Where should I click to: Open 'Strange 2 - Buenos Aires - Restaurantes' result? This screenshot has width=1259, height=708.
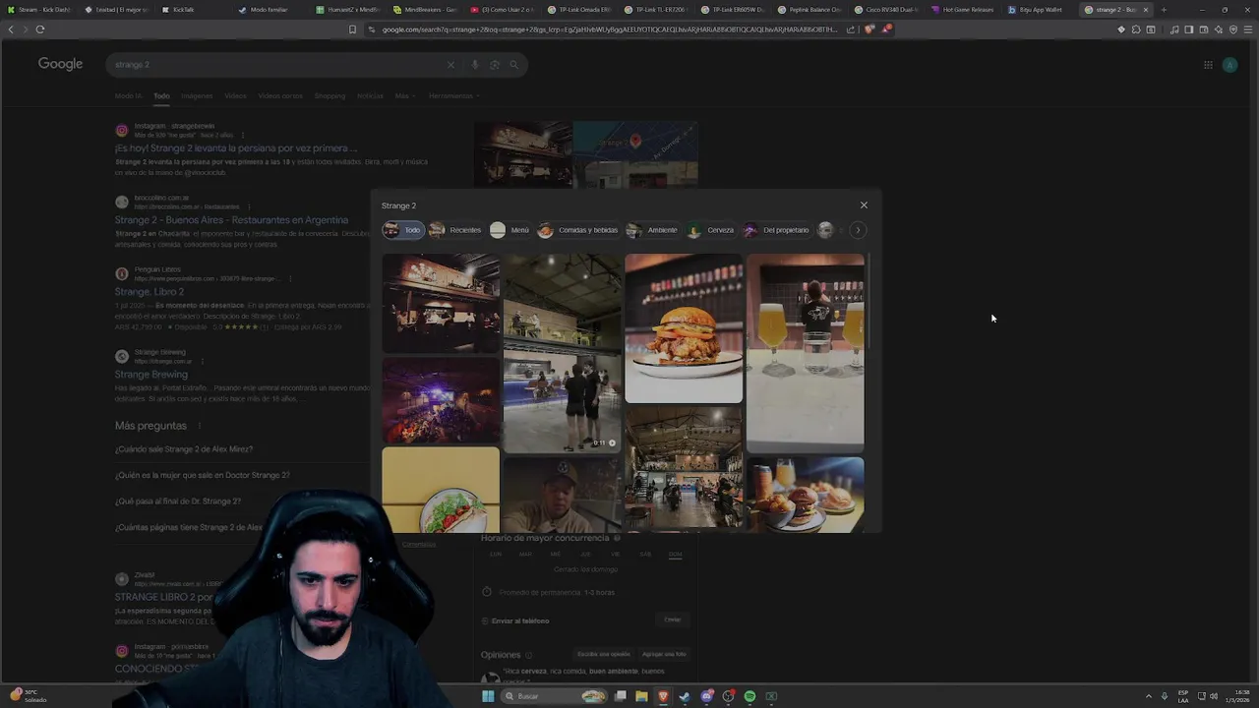click(x=231, y=220)
